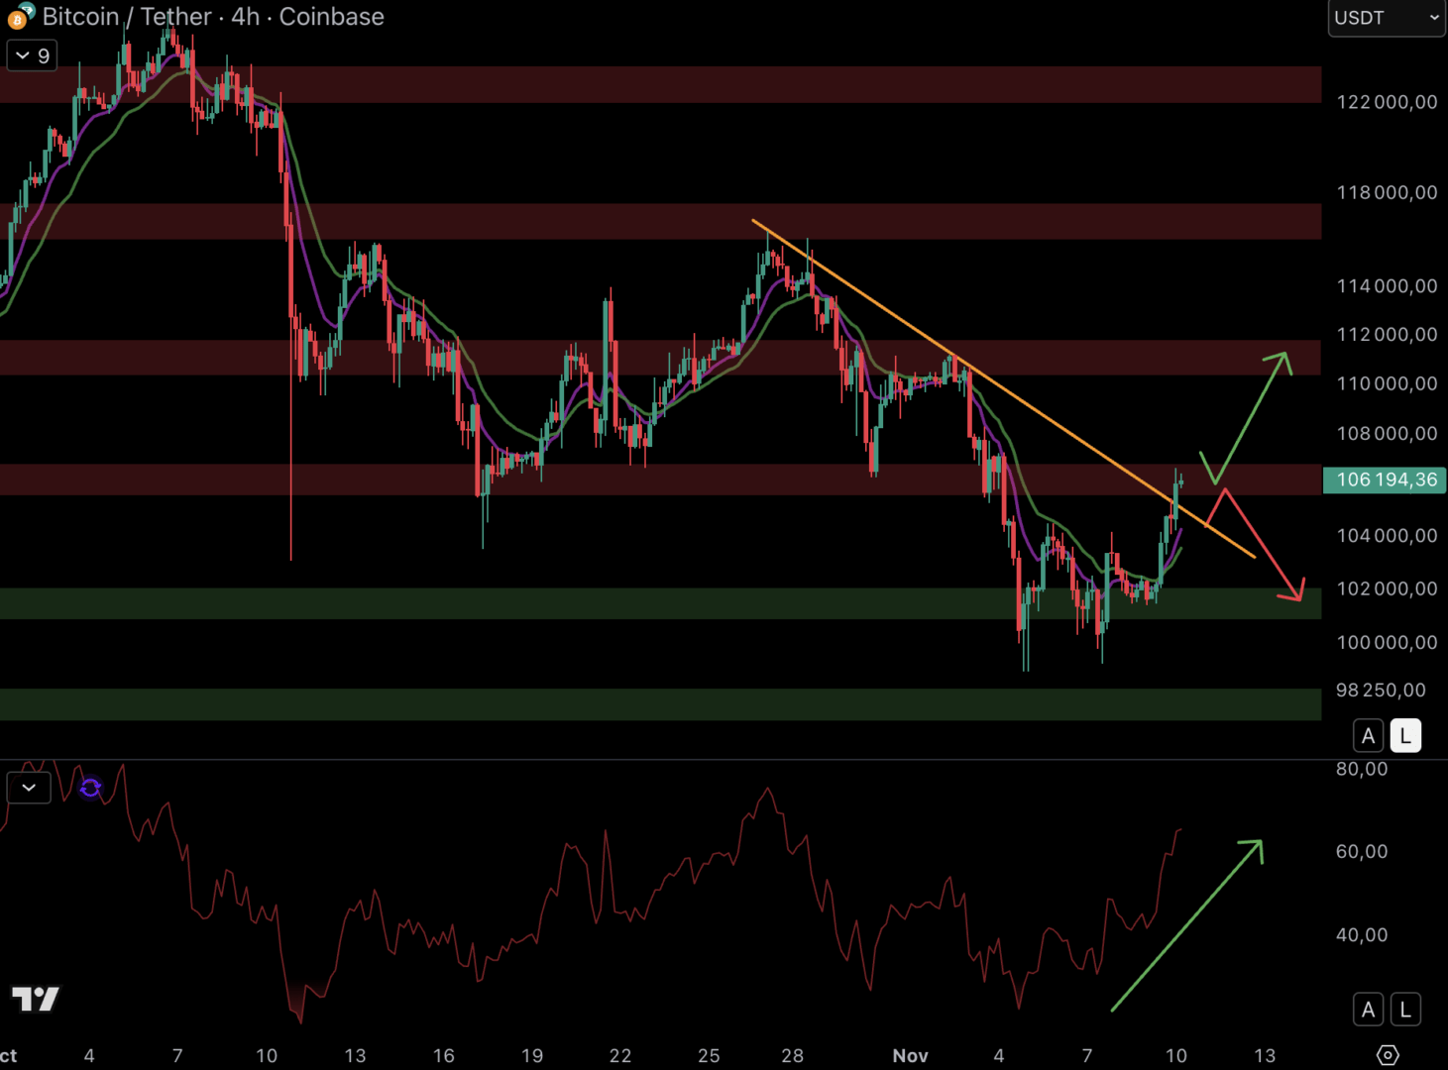Select the green arrow in RSI pane
The height and width of the screenshot is (1070, 1448).
[1189, 923]
